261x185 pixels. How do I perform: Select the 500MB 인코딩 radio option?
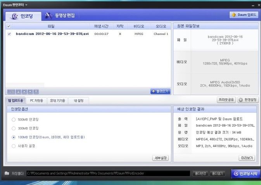coord(14,119)
